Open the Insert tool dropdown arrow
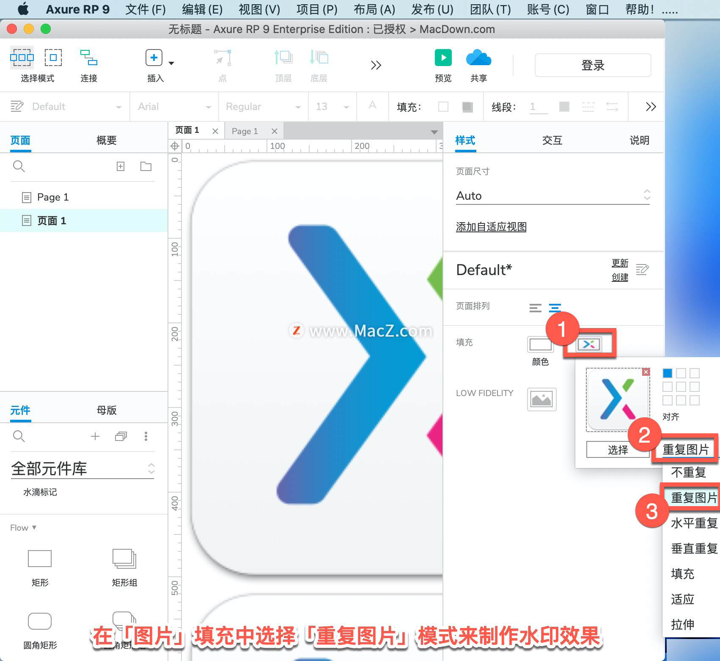This screenshot has width=720, height=661. (171, 63)
